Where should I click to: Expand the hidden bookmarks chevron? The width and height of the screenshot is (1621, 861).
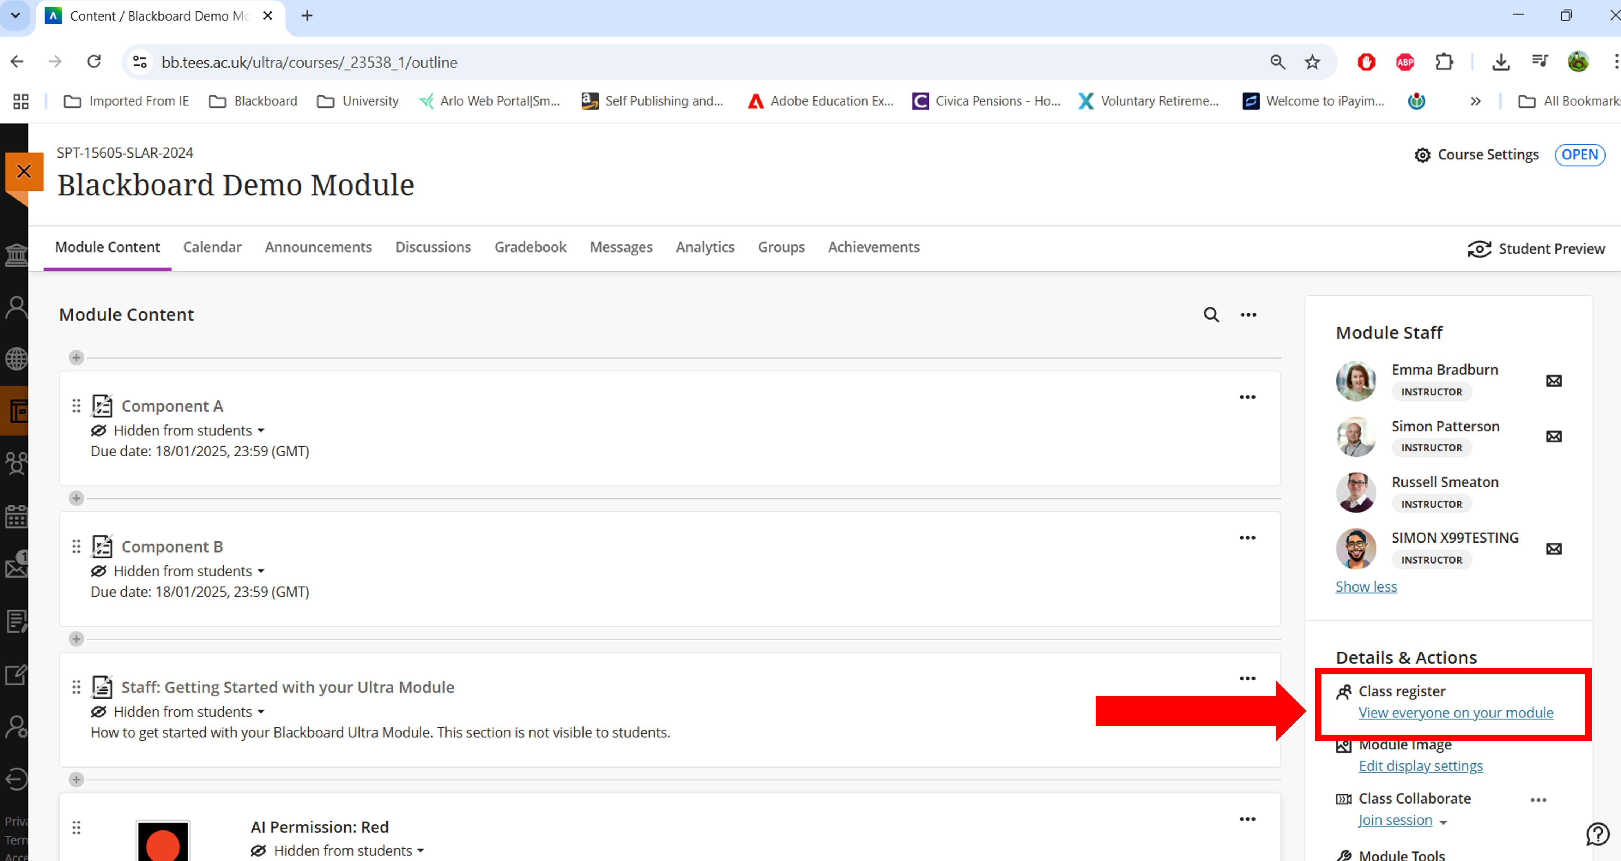point(1475,101)
